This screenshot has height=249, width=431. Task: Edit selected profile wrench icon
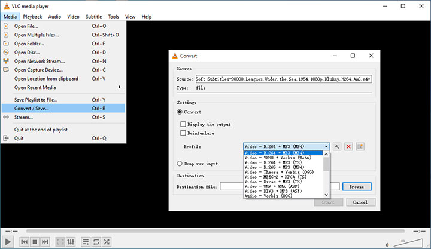point(336,146)
